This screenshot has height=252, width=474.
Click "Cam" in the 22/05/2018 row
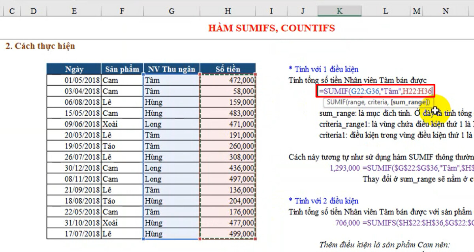click(122, 212)
